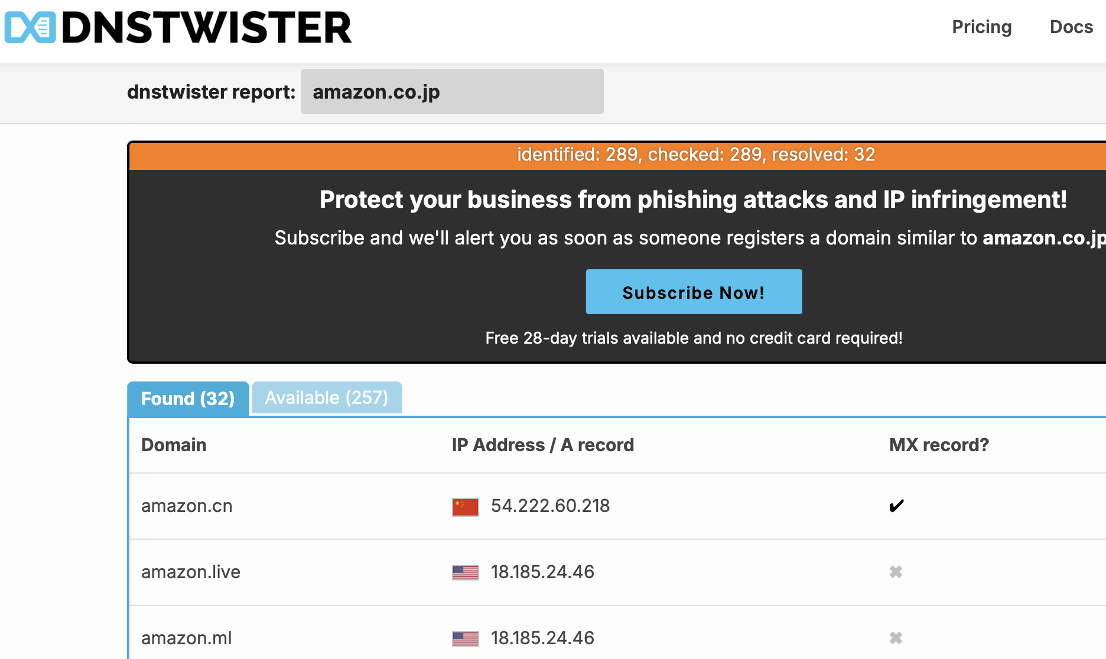Image resolution: width=1106 pixels, height=659 pixels.
Task: Click the MX checkmark for amazon.cn
Action: click(x=896, y=506)
